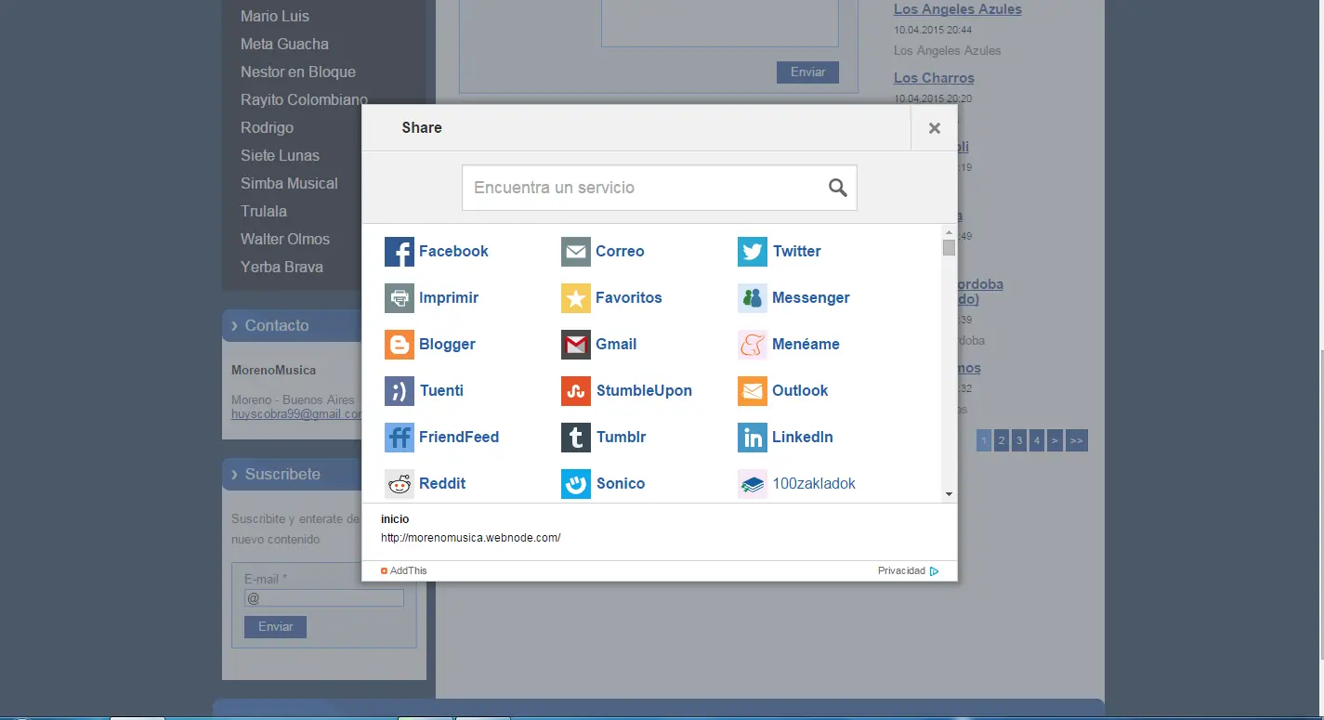This screenshot has height=720, width=1324.
Task: Open the Privacidad link
Action: 901,571
